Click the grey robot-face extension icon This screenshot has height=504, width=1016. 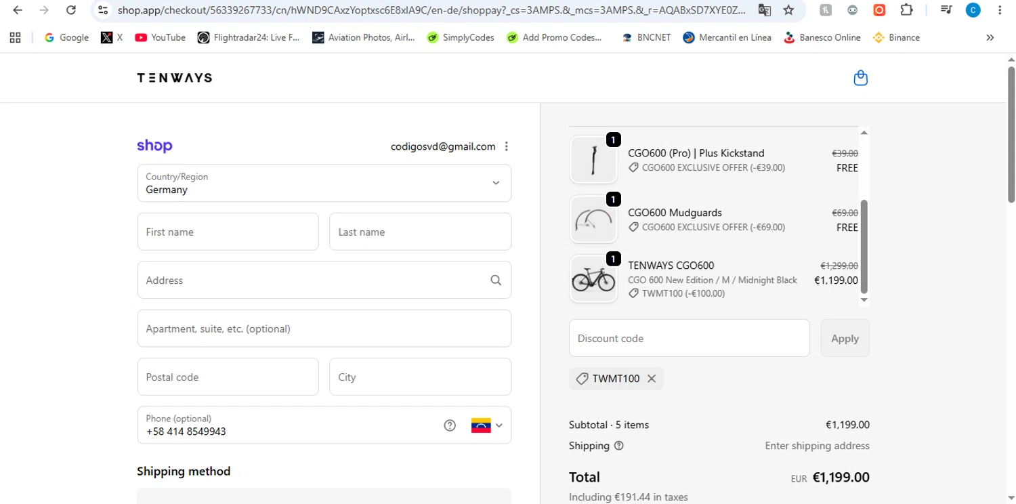point(852,10)
